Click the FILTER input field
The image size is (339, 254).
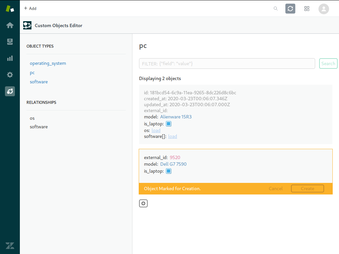(227, 63)
